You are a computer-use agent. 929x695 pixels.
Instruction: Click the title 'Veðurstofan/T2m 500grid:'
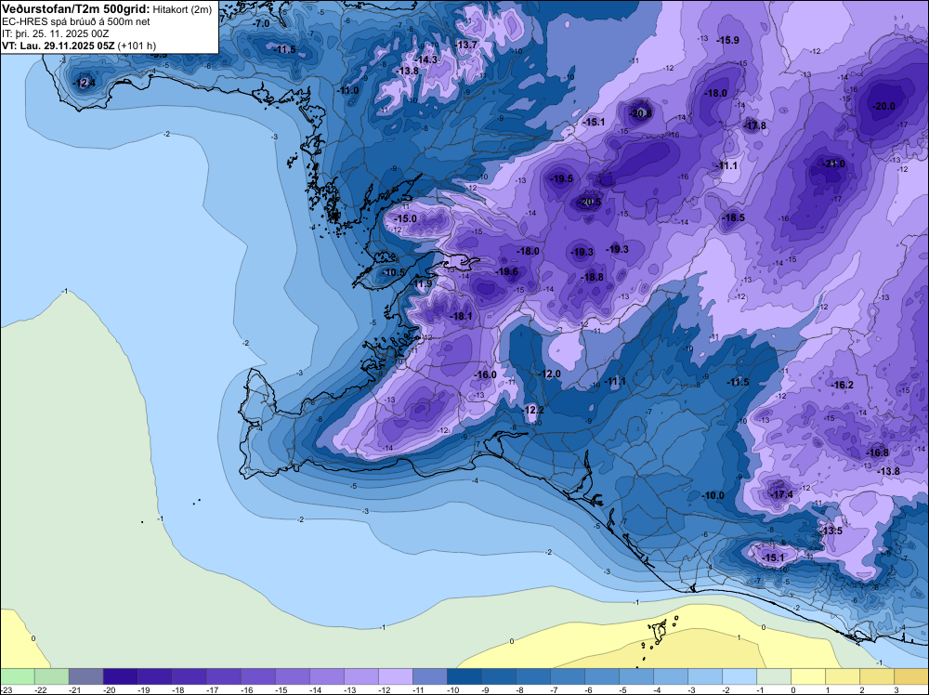pyautogui.click(x=76, y=9)
